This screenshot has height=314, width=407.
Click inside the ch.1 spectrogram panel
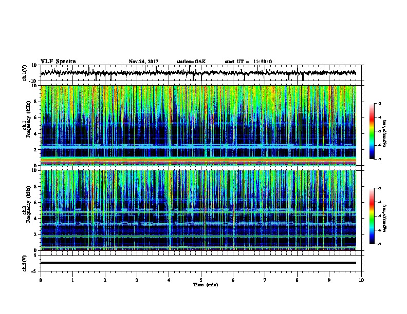(198, 125)
